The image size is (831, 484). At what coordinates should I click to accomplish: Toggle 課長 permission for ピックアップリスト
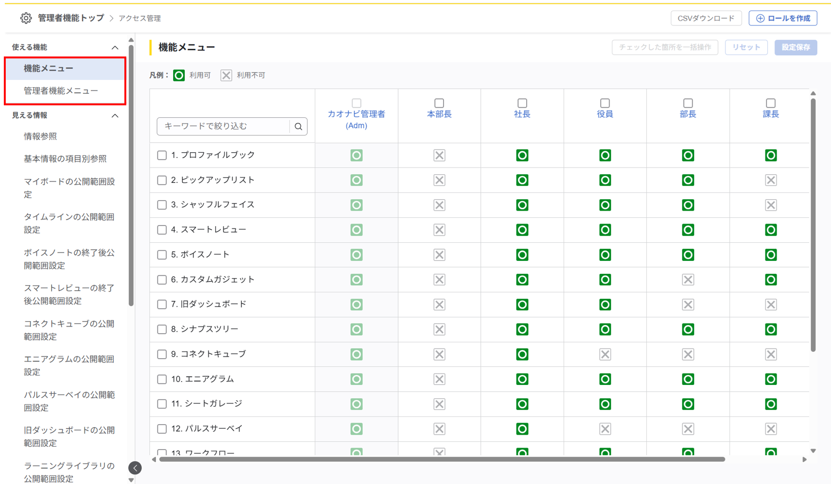pyautogui.click(x=771, y=180)
